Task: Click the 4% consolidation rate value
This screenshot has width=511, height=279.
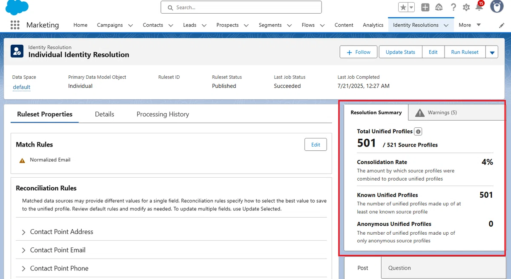Action: (x=487, y=162)
